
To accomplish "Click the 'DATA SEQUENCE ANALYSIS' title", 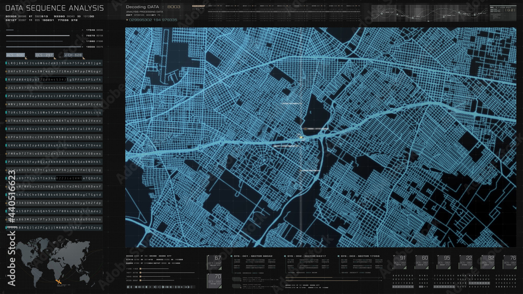I will coord(54,8).
